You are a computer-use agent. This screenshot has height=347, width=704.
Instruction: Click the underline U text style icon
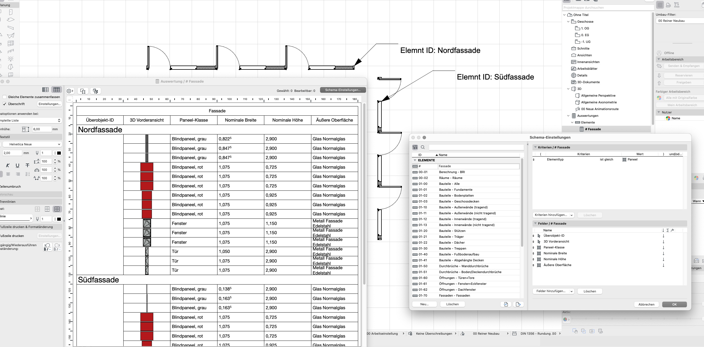point(17,166)
